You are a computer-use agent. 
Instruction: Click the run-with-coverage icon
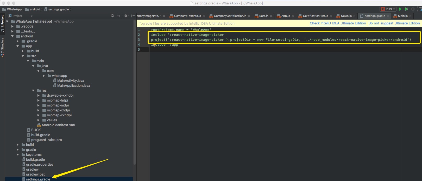(413, 9)
